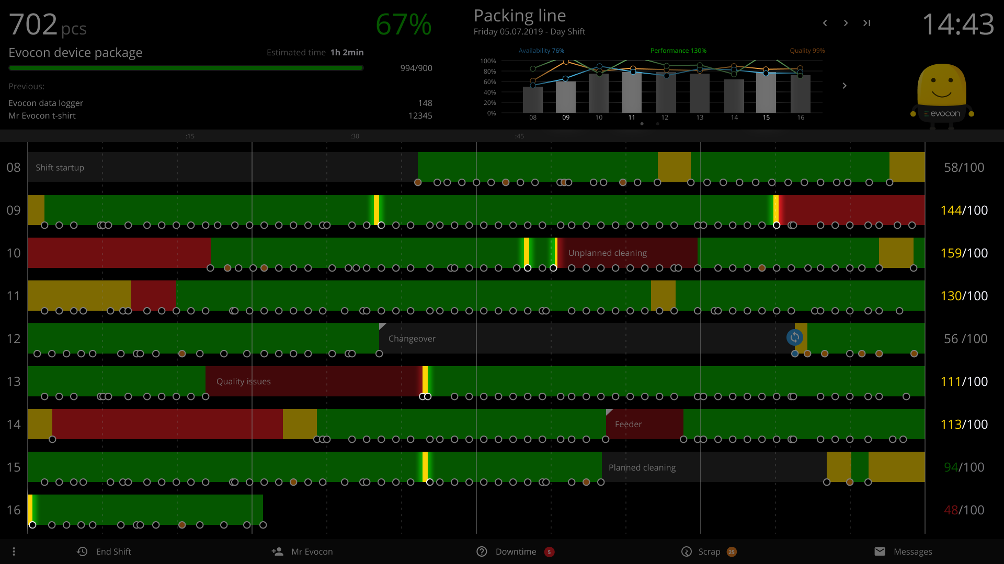Image resolution: width=1004 pixels, height=564 pixels.
Task: Click hour 13 row label
Action: [x=14, y=381]
